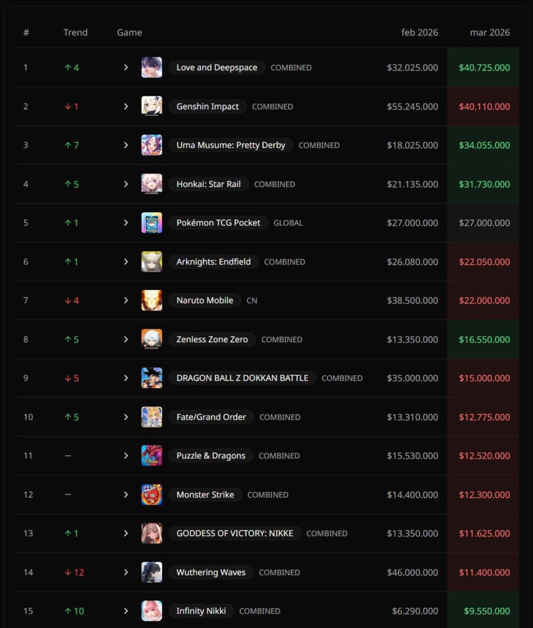Expand the Fate/Grand Order row
Viewport: 533px width, 628px height.
coord(126,417)
